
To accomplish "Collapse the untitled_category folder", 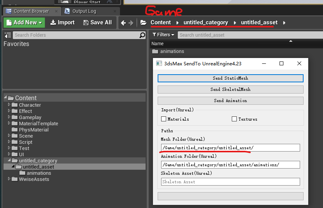I will [9, 160].
